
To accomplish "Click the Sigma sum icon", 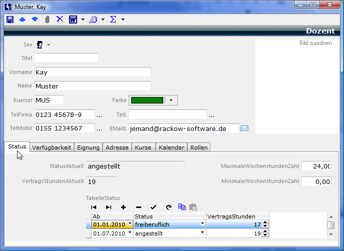I will (113, 19).
